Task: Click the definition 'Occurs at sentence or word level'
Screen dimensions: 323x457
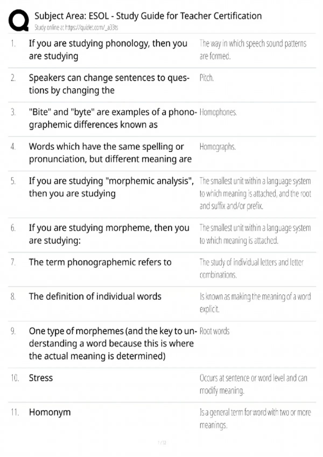Action: tap(253, 384)
